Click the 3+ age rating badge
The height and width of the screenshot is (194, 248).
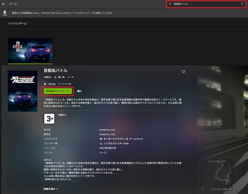point(49,119)
